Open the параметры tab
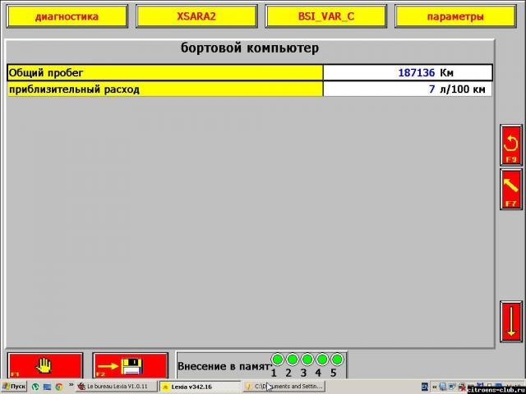Image resolution: width=526 pixels, height=394 pixels. [x=454, y=16]
